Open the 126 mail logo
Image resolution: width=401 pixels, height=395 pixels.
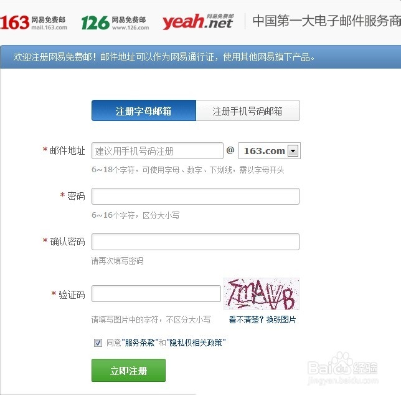coord(115,22)
